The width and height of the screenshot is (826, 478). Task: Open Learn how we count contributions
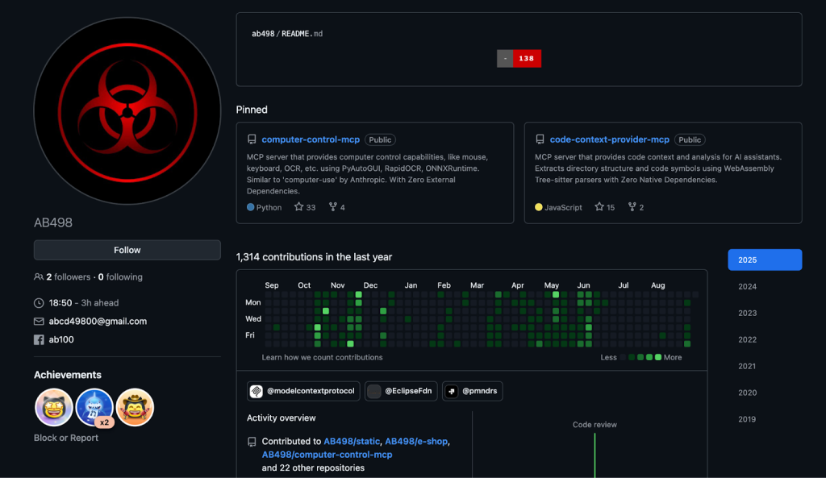click(x=322, y=357)
